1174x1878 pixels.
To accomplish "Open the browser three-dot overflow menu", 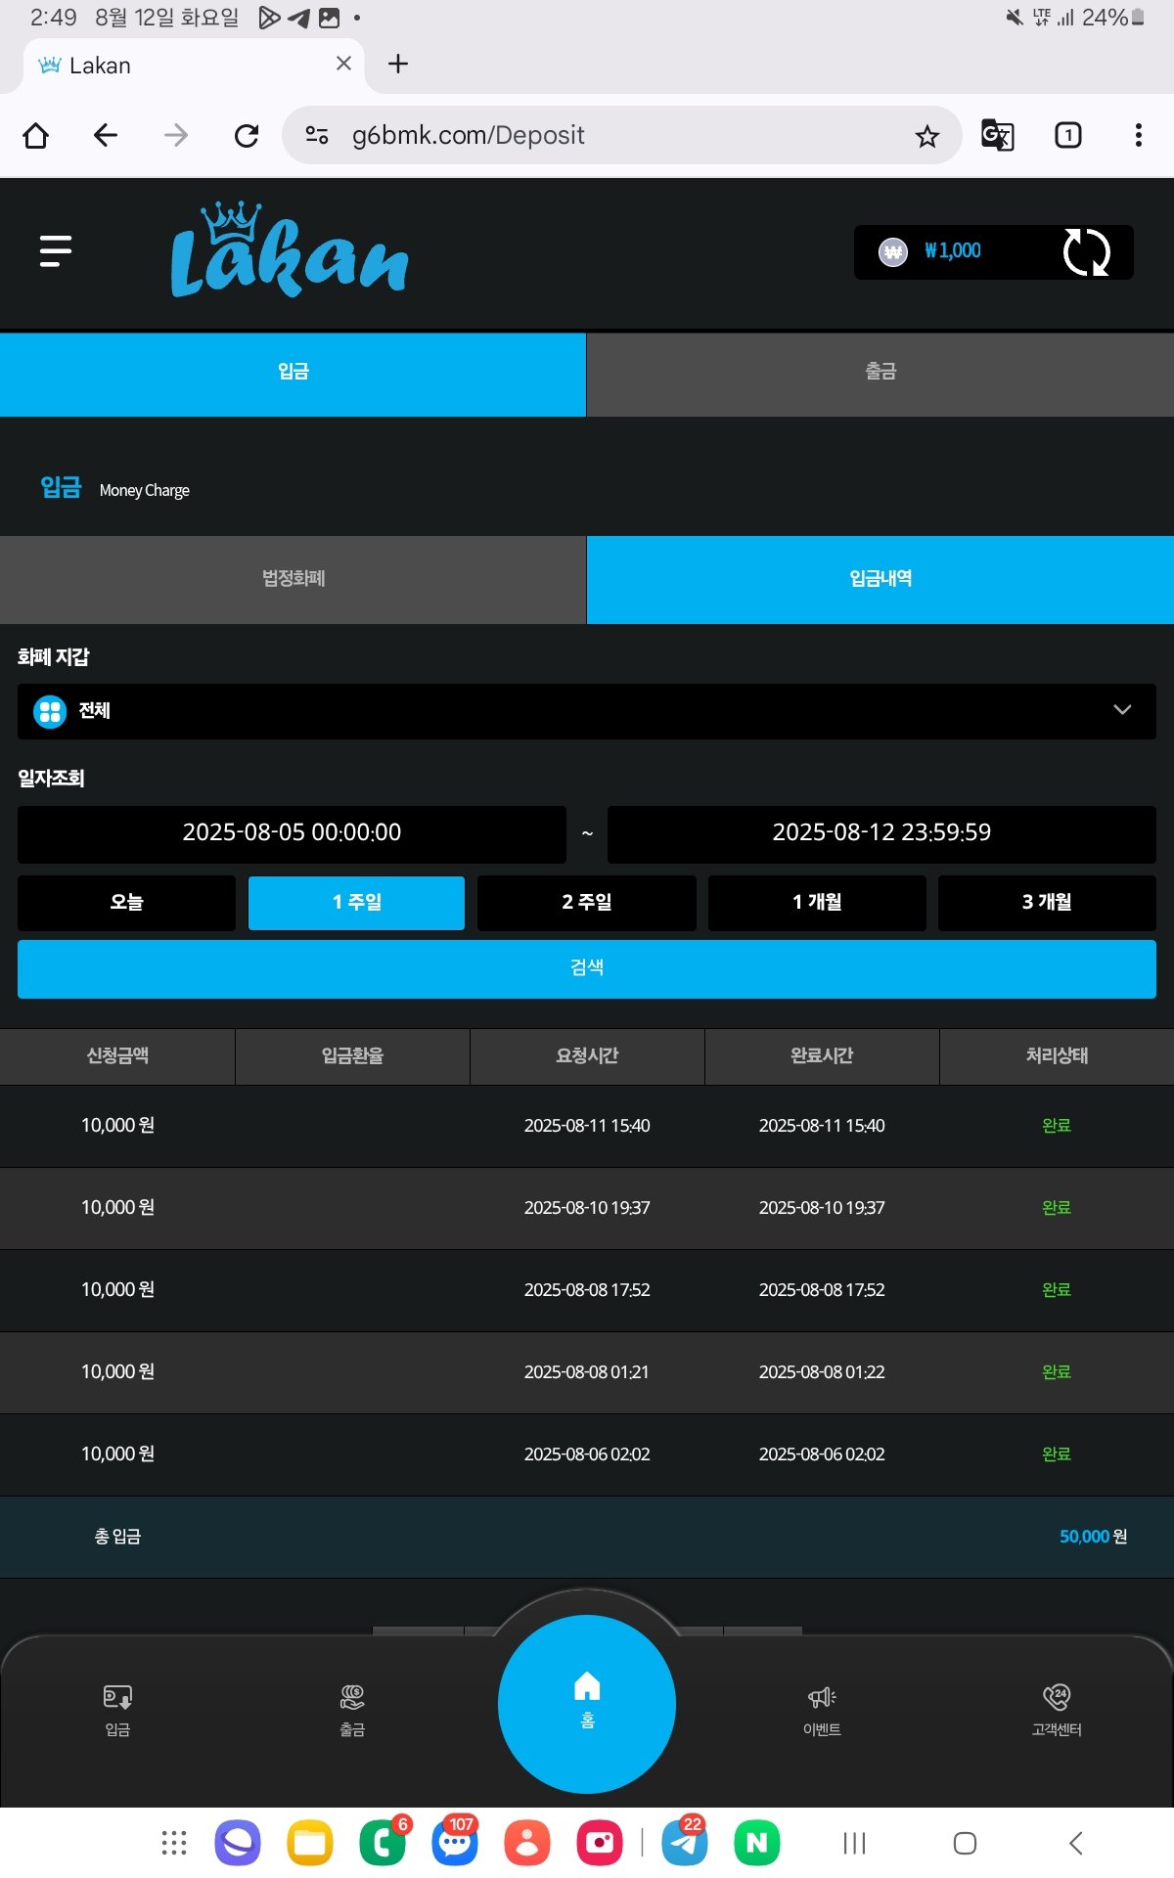I will coord(1138,135).
